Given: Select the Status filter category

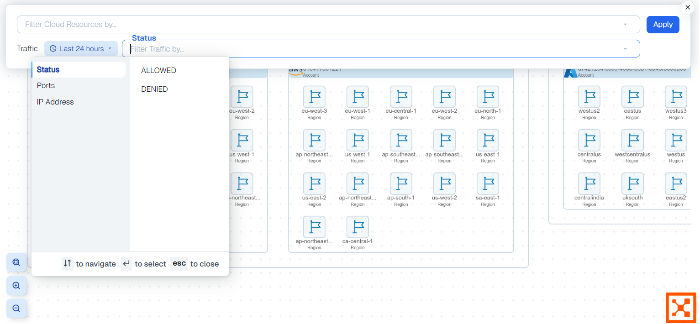Looking at the screenshot, I should coord(79,70).
